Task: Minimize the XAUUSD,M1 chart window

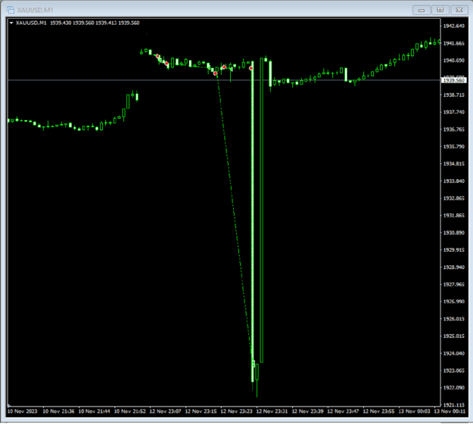Action: point(421,10)
